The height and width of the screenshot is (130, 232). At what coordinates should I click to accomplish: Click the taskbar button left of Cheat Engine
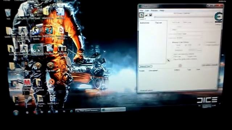pos(88,110)
